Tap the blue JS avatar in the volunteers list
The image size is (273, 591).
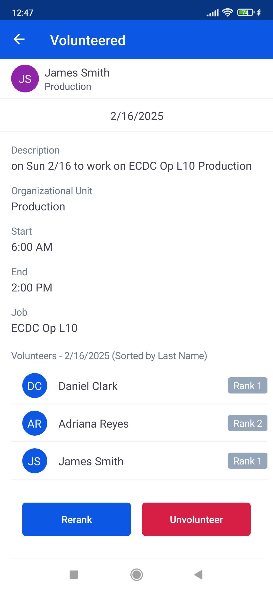(x=35, y=461)
